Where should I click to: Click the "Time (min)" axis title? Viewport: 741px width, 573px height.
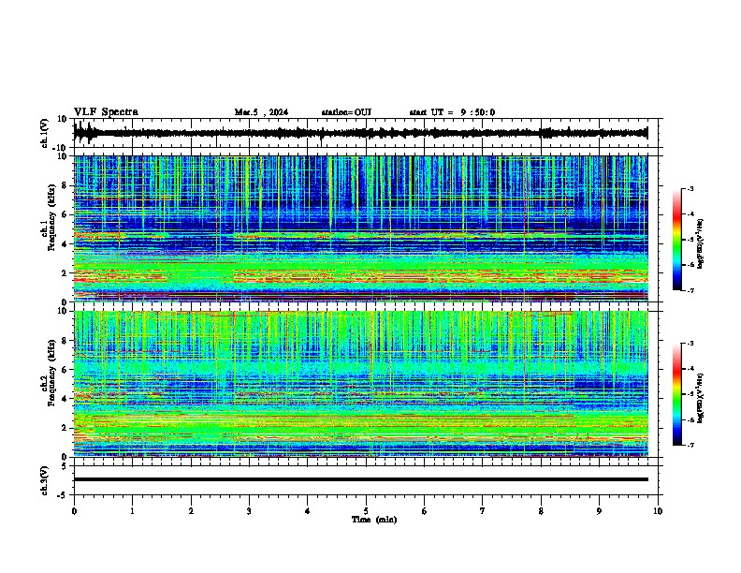point(374,520)
